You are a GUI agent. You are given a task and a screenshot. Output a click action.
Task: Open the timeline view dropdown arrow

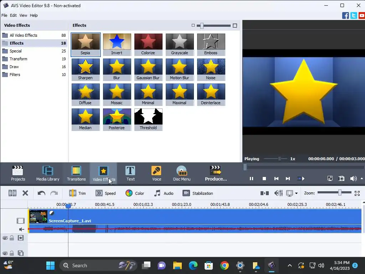pos(296,193)
